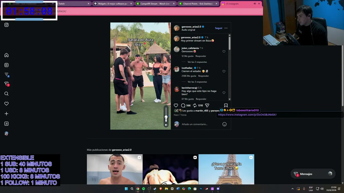Save the post with bookmark icon

pyautogui.click(x=226, y=106)
